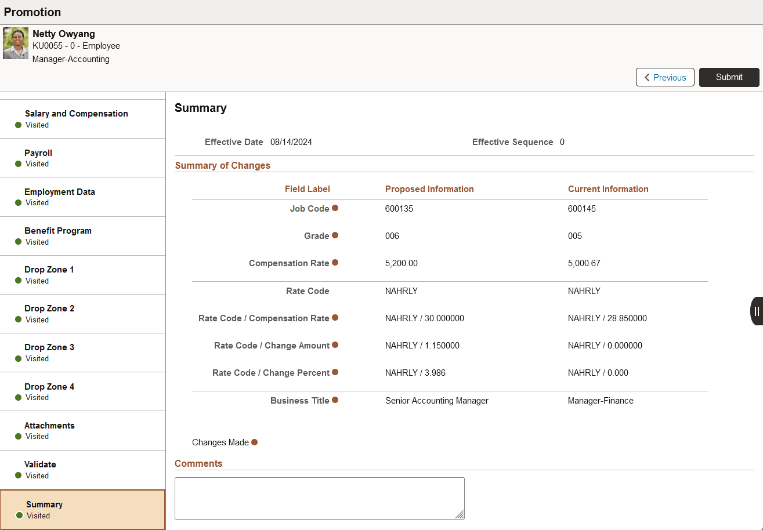The width and height of the screenshot is (763, 530).
Task: Go back using the Previous button
Action: tap(665, 77)
